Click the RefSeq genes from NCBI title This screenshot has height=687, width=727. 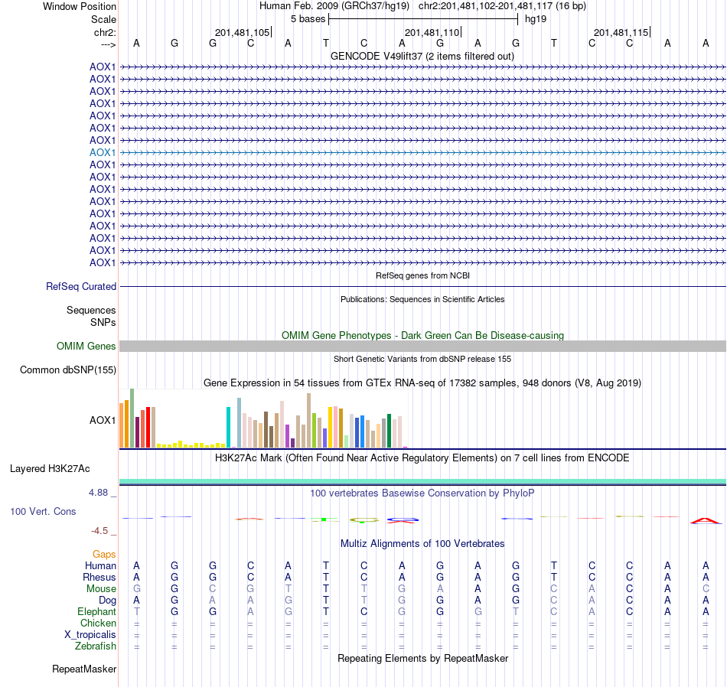coord(422,275)
